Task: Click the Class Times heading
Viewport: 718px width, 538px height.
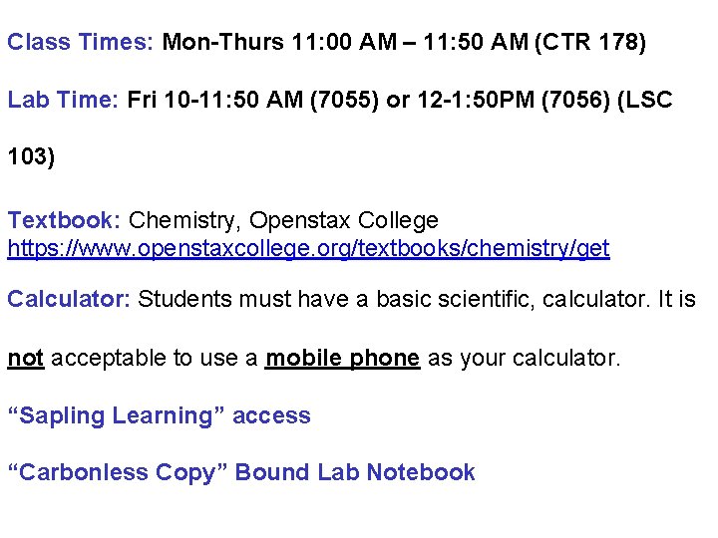Action: [x=80, y=42]
